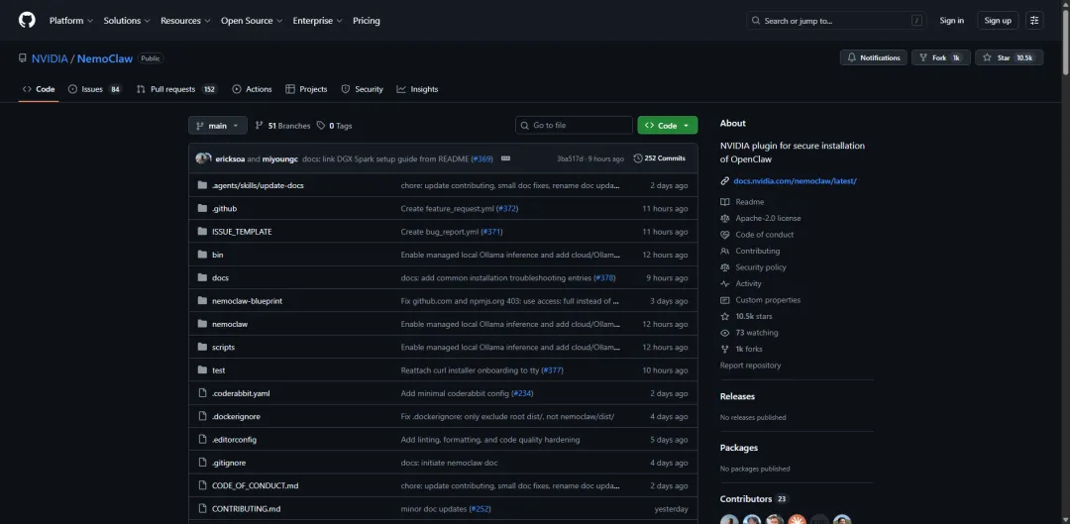The width and height of the screenshot is (1070, 524).
Task: Click the file icon for CONTRIBUTING.md
Action: (202, 509)
